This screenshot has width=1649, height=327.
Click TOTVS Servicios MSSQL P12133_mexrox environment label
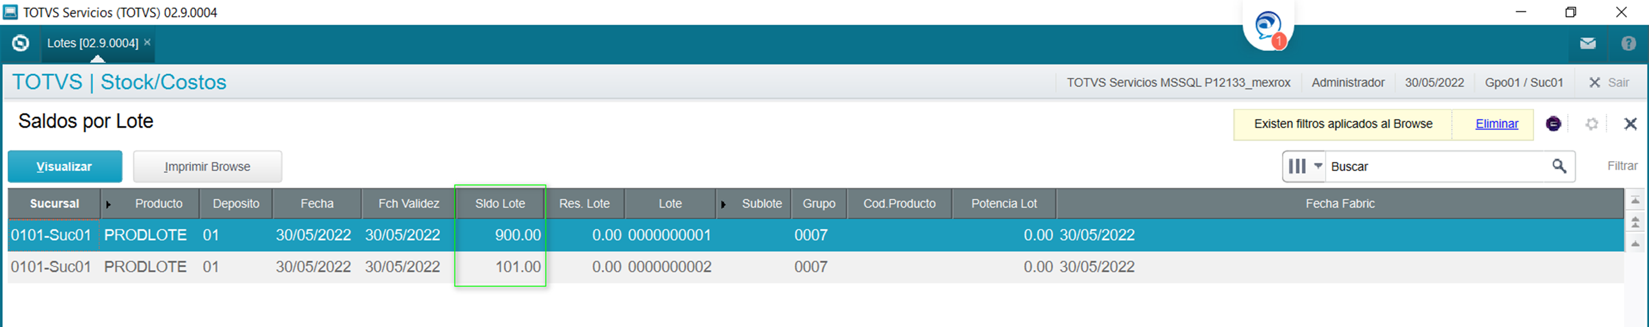click(1178, 82)
